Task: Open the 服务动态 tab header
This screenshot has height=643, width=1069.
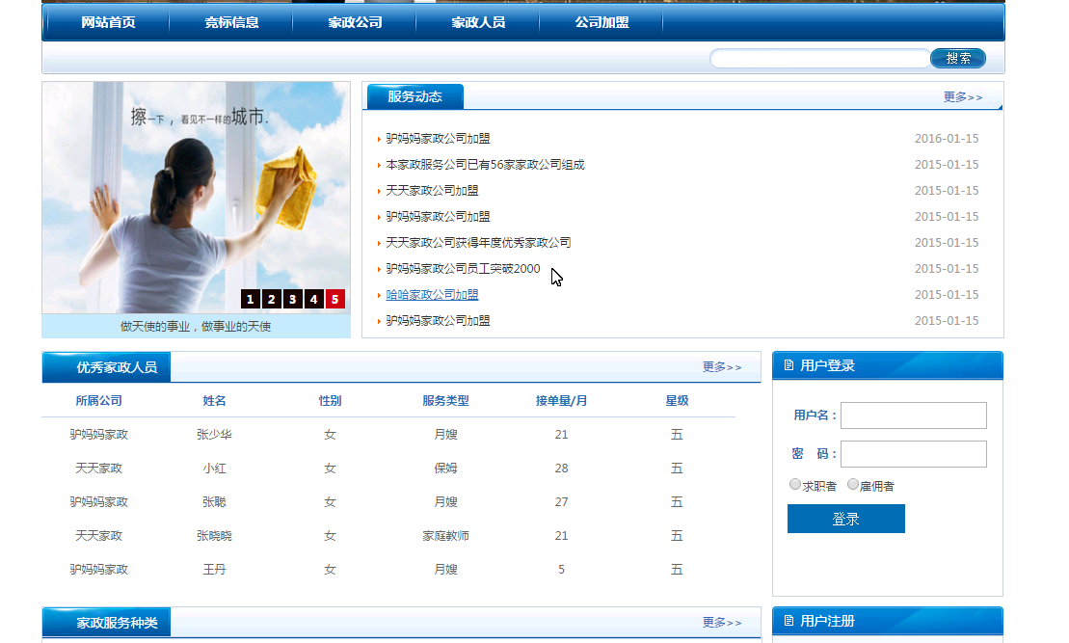Action: (x=415, y=96)
